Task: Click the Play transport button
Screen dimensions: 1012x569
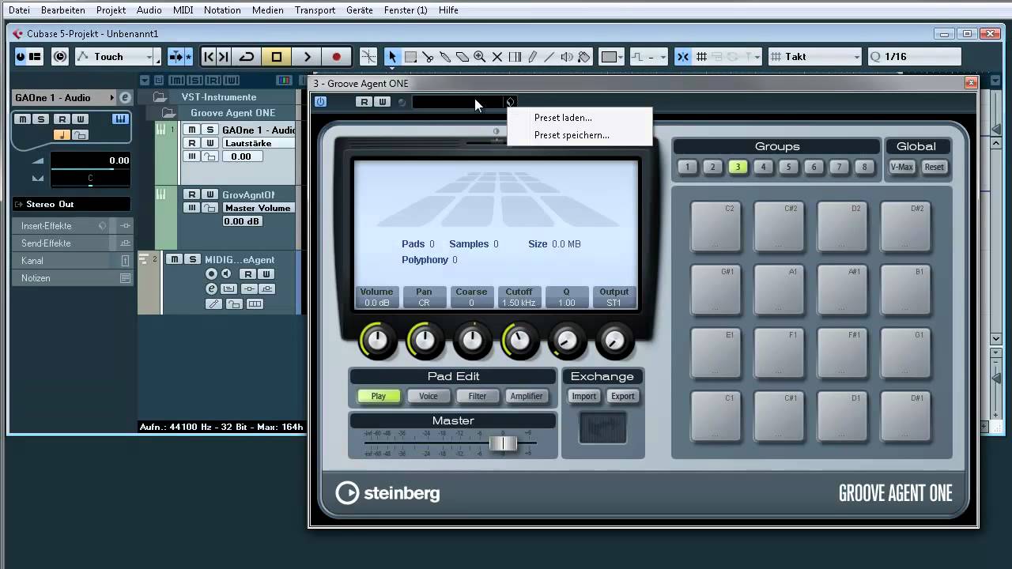Action: tap(307, 57)
